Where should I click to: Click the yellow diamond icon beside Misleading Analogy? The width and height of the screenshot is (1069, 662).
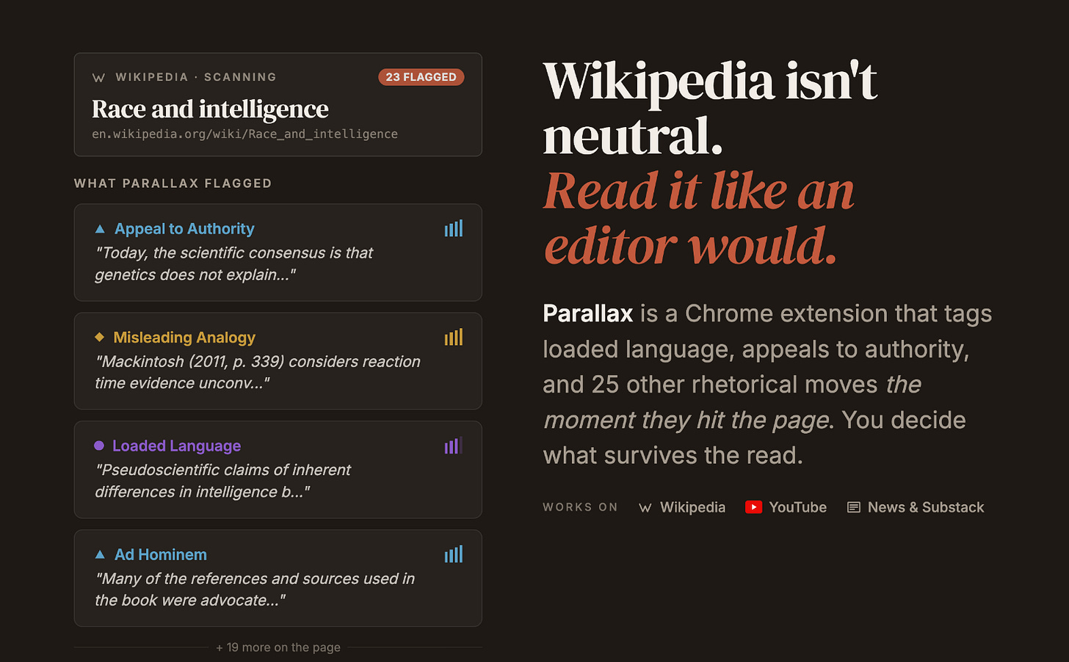100,338
